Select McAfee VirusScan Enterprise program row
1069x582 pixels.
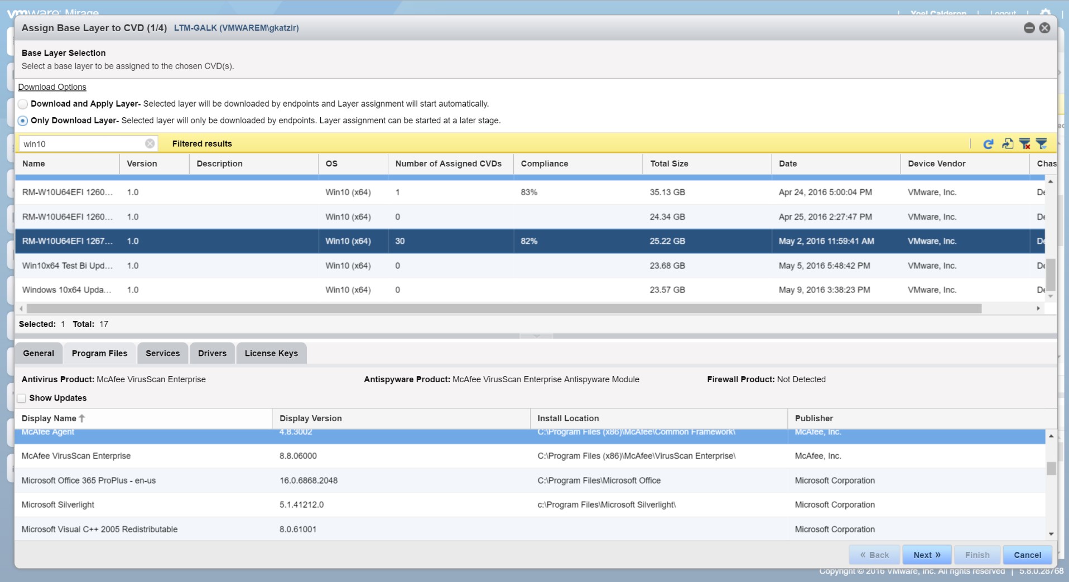point(530,456)
